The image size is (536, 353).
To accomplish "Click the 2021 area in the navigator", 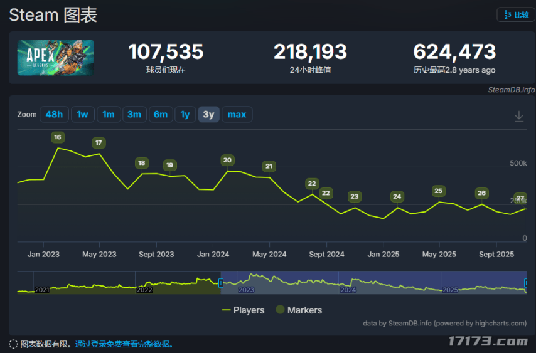I will tap(41, 290).
